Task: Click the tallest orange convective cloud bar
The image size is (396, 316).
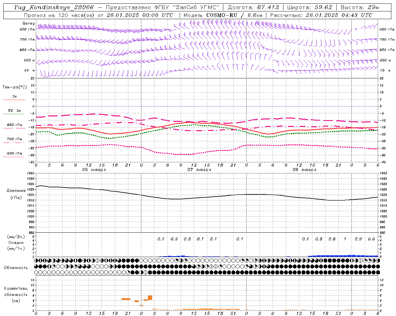Action: [x=150, y=297]
